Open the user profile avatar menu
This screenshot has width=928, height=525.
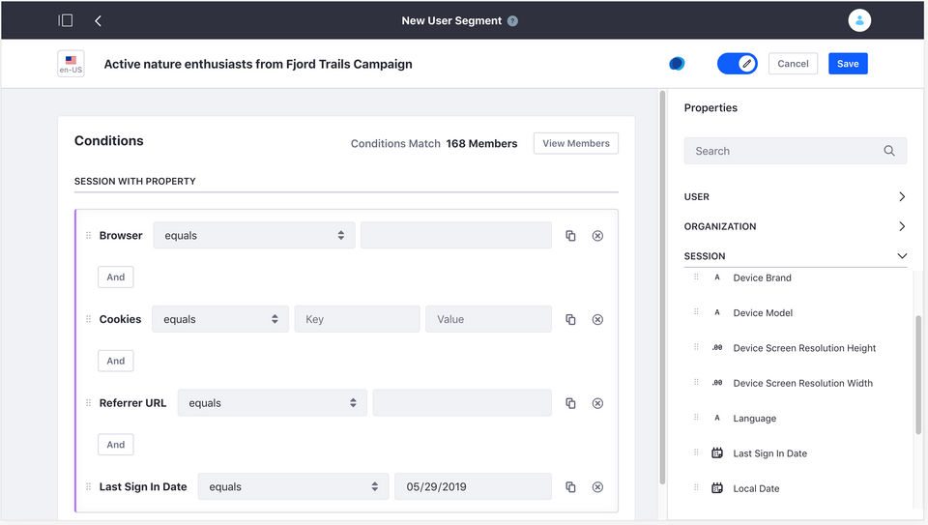click(858, 20)
